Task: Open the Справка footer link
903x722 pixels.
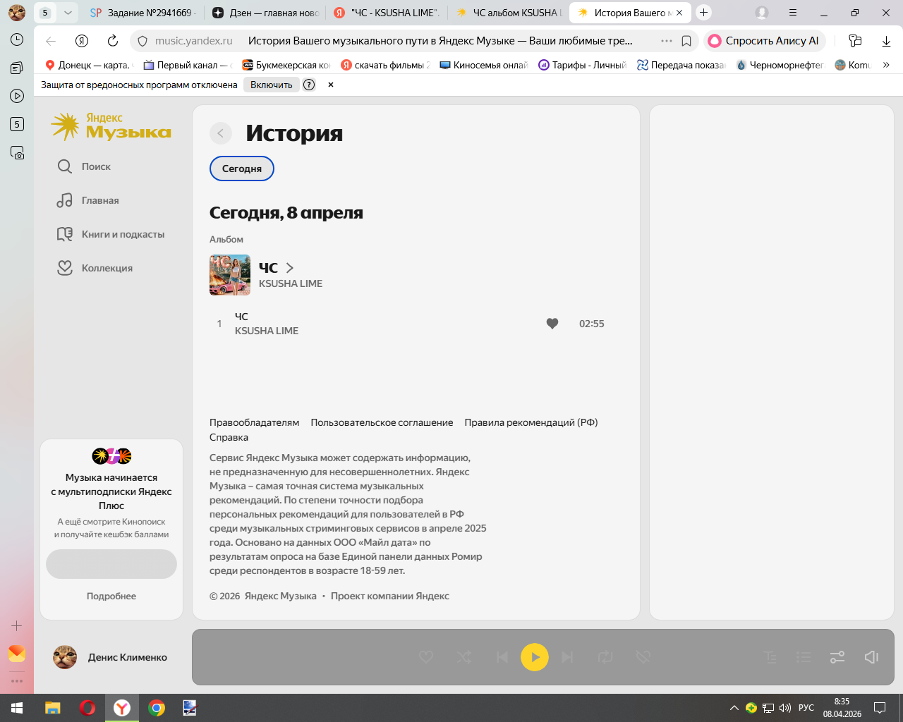Action: click(229, 437)
